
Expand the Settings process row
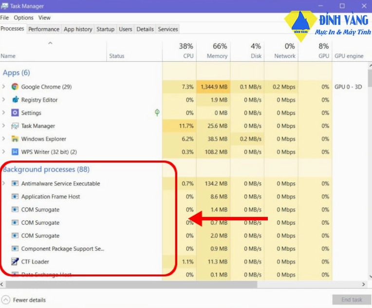[3, 112]
